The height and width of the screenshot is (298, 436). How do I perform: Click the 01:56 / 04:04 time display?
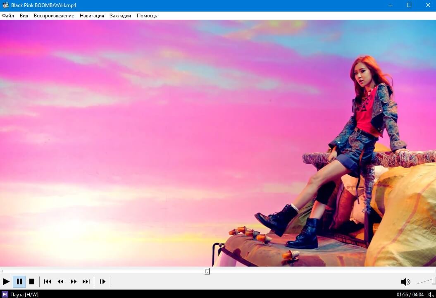tap(410, 294)
